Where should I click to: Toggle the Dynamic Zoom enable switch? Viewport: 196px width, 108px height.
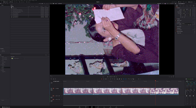tap(176, 20)
